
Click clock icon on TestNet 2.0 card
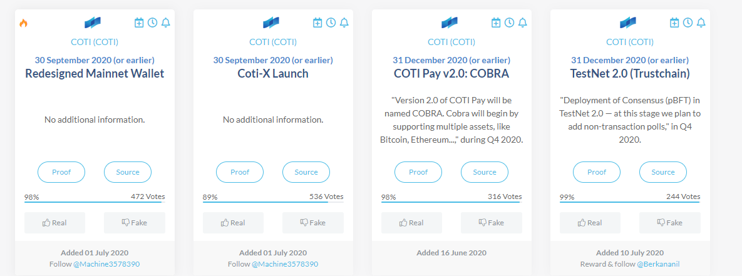(x=688, y=22)
